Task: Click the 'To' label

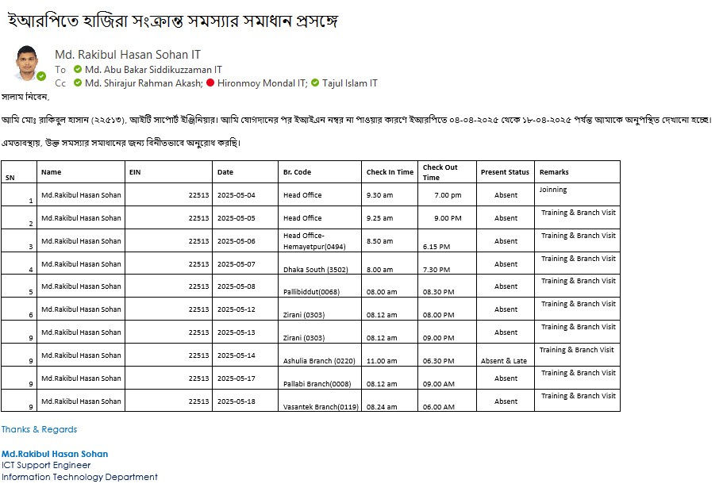Action: pyautogui.click(x=60, y=70)
